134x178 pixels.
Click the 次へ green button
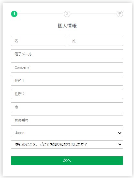[67, 161]
